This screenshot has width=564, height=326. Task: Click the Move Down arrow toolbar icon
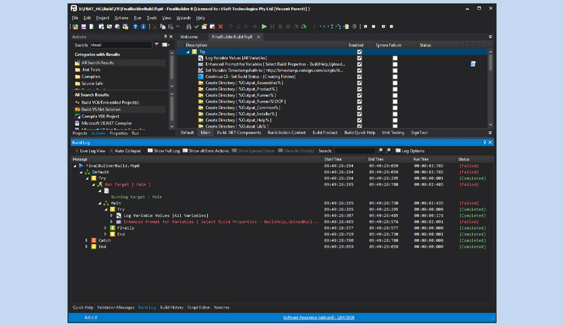click(238, 26)
